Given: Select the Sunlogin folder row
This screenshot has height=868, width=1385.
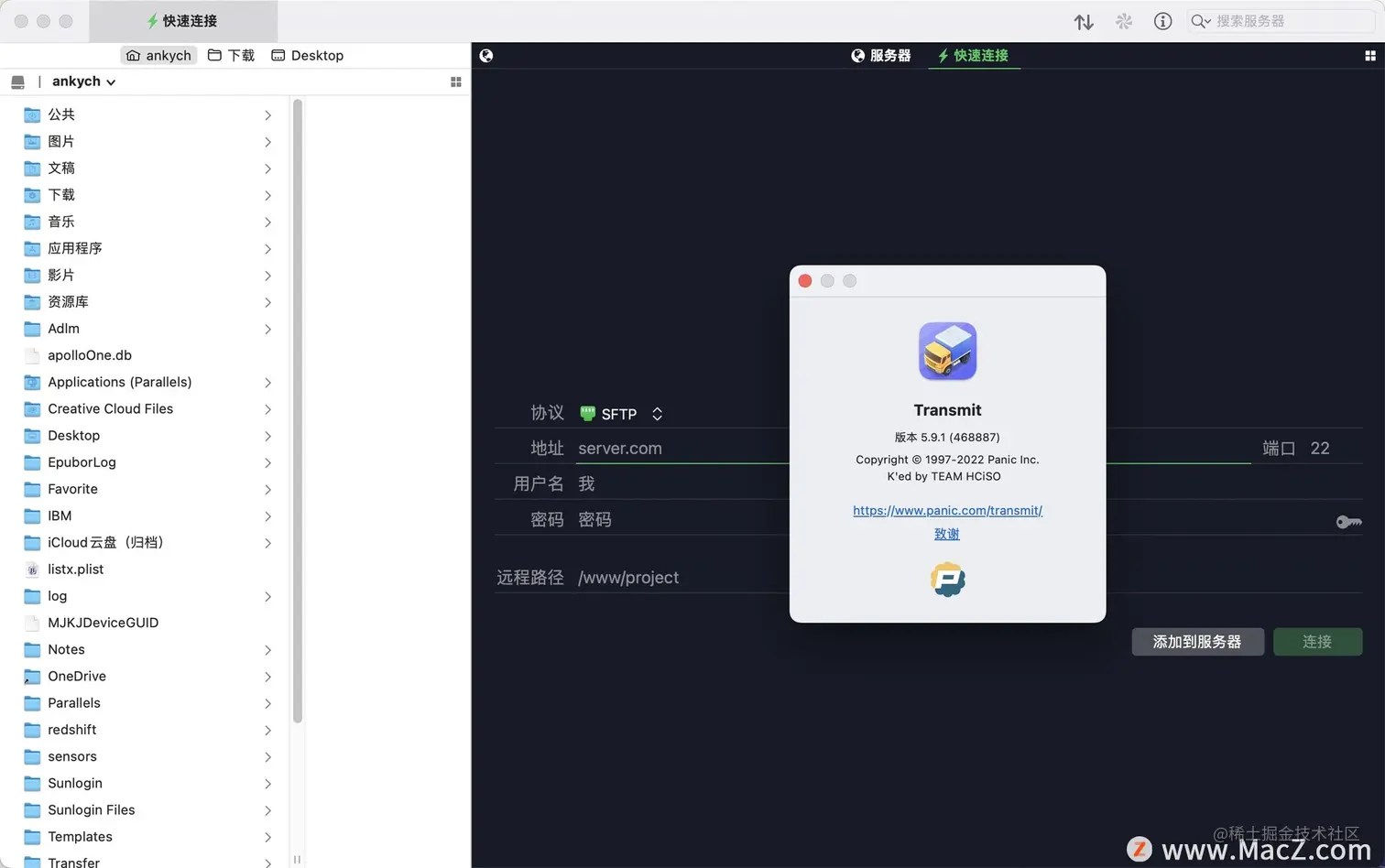Looking at the screenshot, I should tap(147, 784).
